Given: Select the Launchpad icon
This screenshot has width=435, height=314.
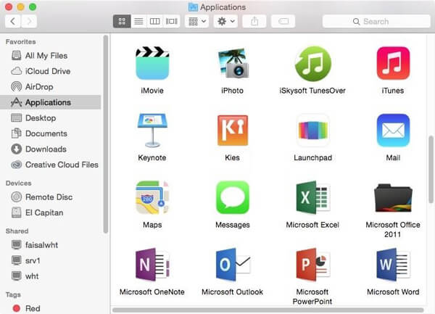Looking at the screenshot, I should click(312, 131).
